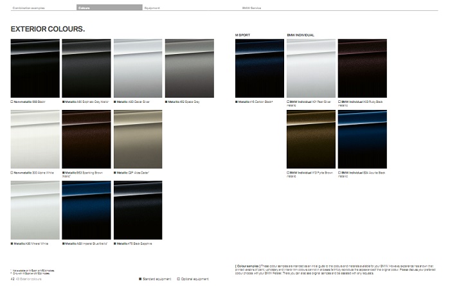Click the 'BMW Individual Pearl Silver' caption
Image resolution: width=450 pixels, height=286 pixels.
[x=309, y=103]
